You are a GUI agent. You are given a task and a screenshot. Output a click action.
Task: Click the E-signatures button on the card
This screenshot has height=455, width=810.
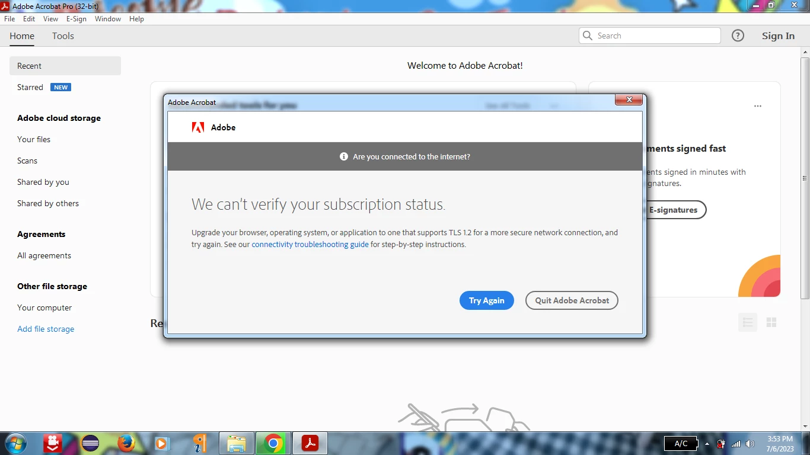pos(674,210)
